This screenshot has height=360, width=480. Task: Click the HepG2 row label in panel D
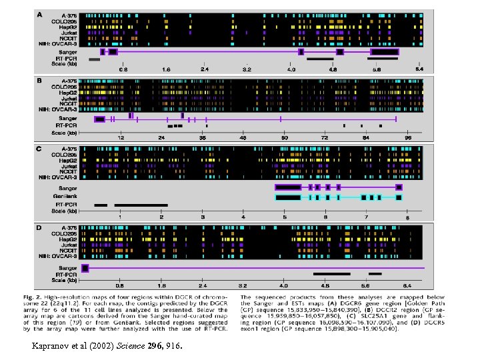pyautogui.click(x=68, y=239)
